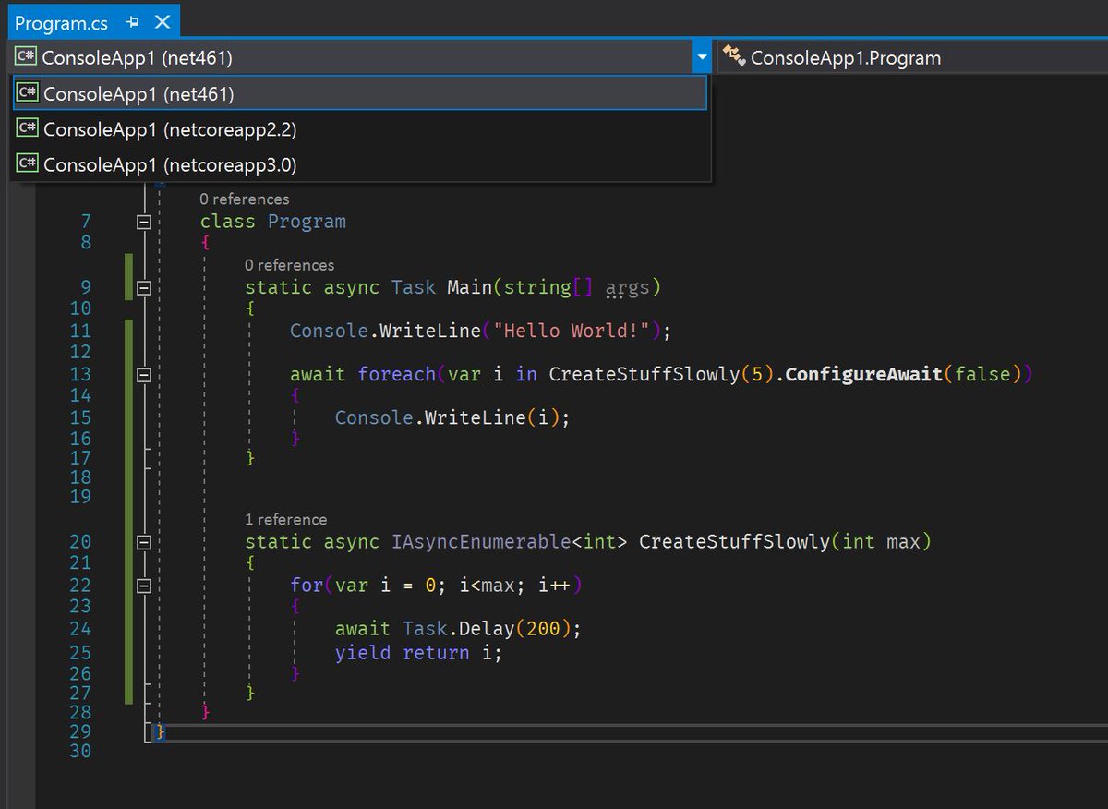The image size is (1108, 809).
Task: Collapse the CreateStuffSlowly method block
Action: click(143, 542)
